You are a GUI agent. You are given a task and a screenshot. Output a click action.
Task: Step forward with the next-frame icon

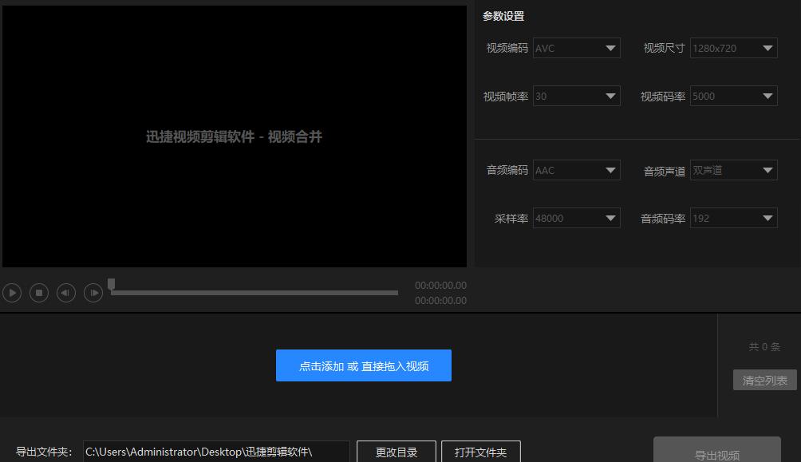[x=93, y=293]
